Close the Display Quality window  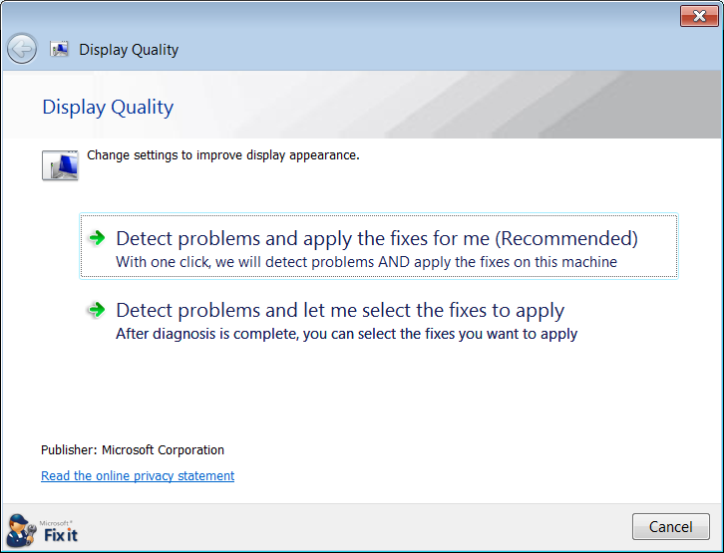point(699,16)
